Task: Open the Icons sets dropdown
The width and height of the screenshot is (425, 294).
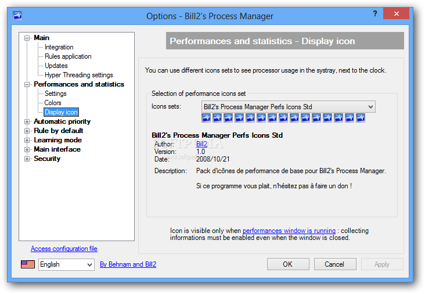Action: 289,107
